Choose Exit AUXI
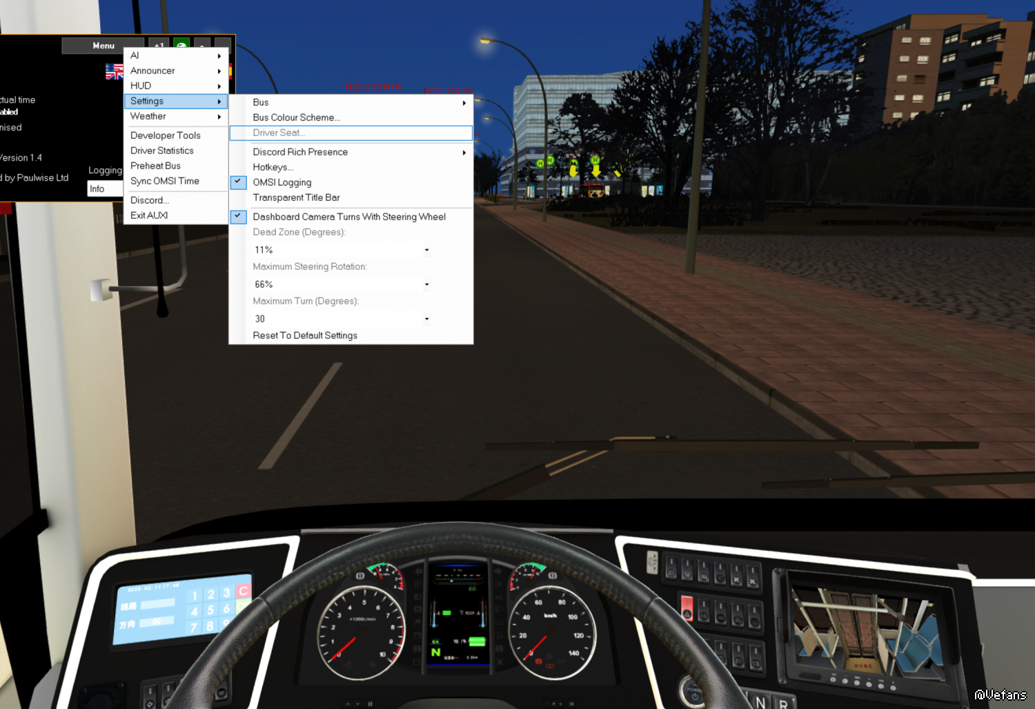Viewport: 1035px width, 709px height. point(176,215)
